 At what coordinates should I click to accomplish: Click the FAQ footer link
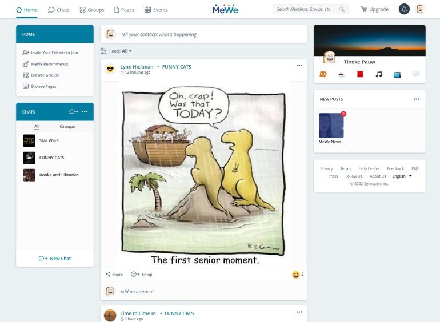415,168
